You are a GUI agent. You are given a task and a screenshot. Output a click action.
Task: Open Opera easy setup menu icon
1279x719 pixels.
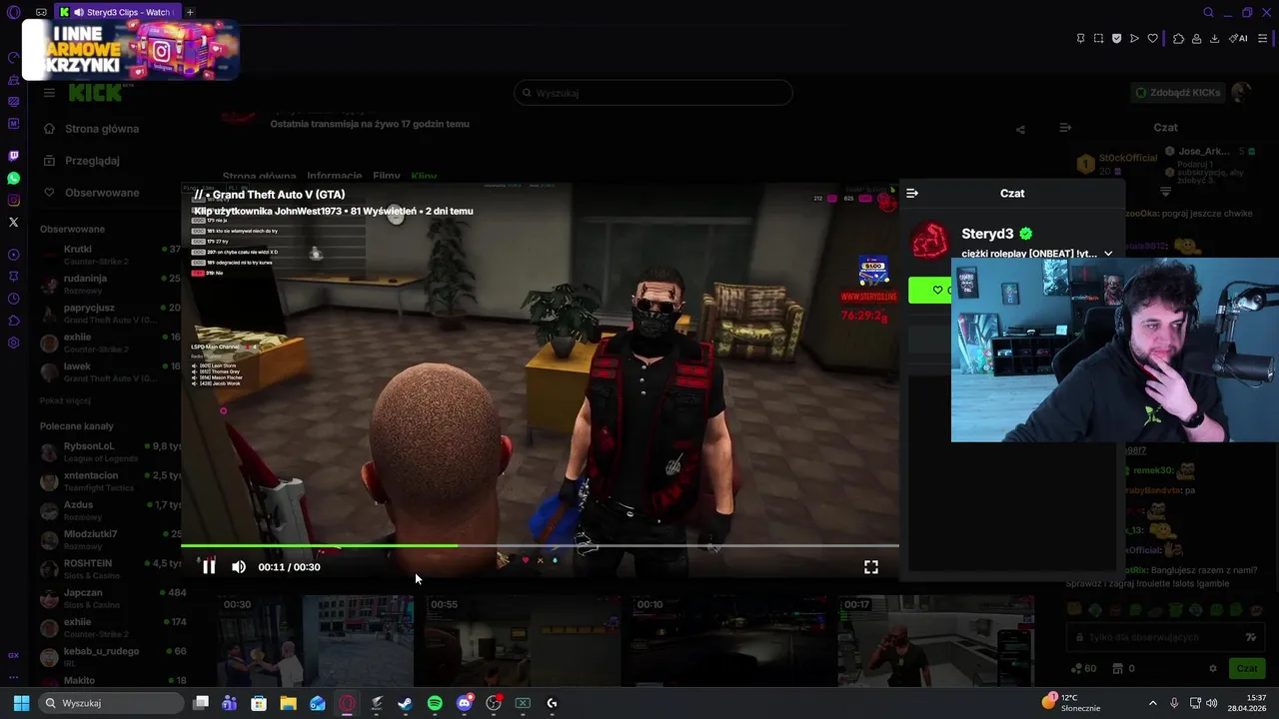(1263, 39)
